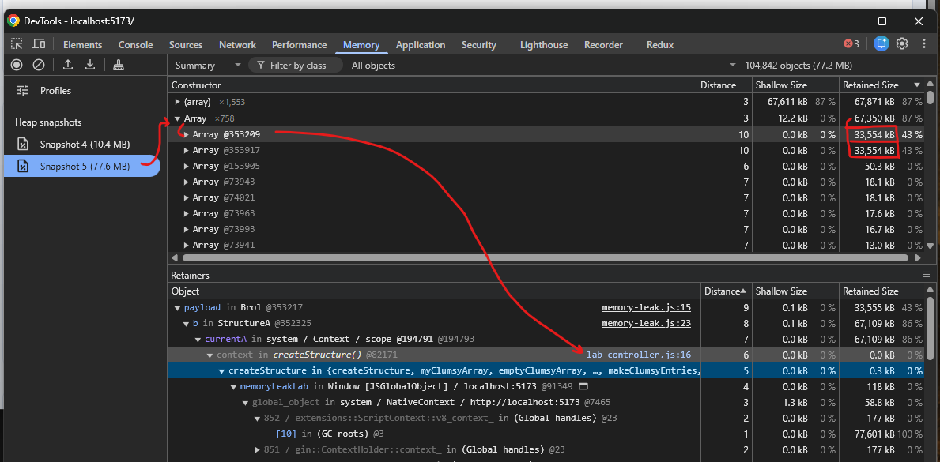Start recording heap snapshot with record button
940x462 pixels.
[17, 65]
